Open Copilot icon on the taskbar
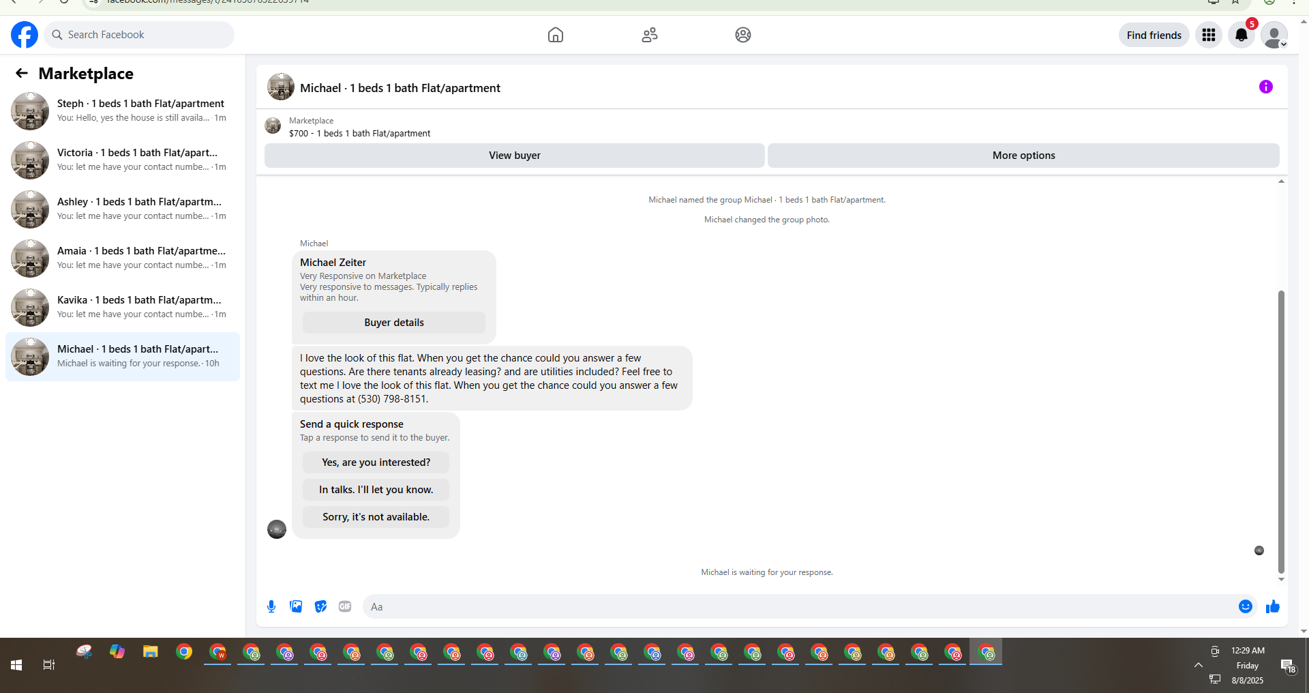The height and width of the screenshot is (693, 1309). [117, 652]
